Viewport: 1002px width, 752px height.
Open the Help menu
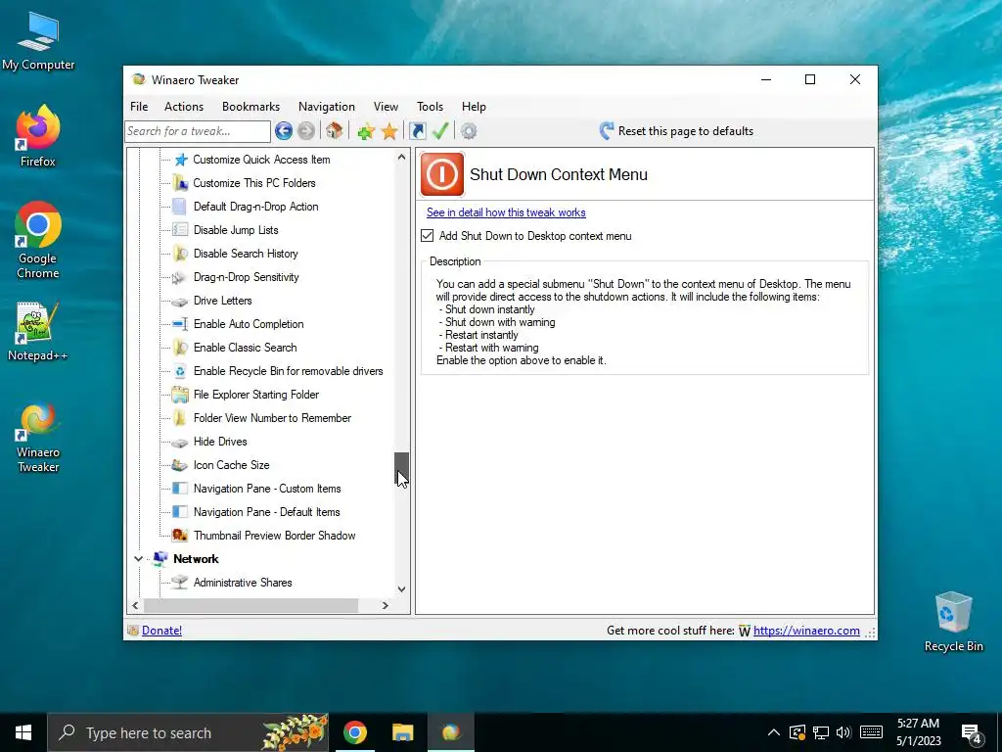click(474, 107)
